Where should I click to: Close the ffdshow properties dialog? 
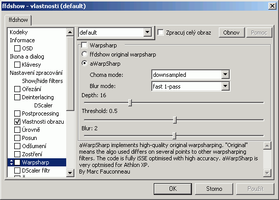(x=272, y=6)
